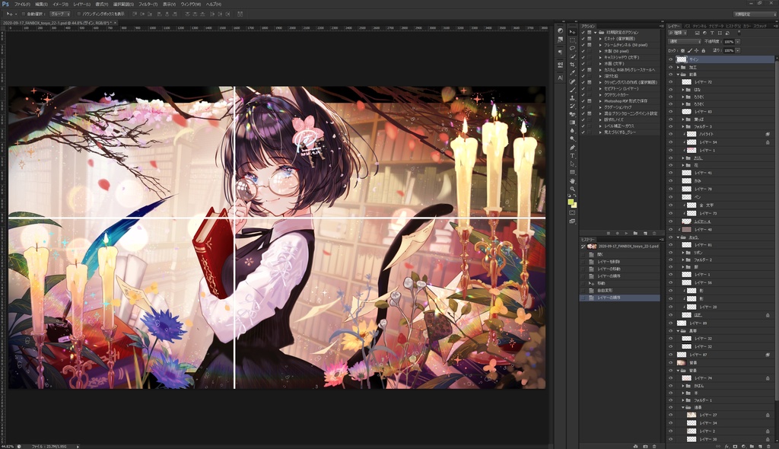The width and height of the screenshot is (779, 449).
Task: Select the Move tool in the toolbox
Action: (x=572, y=32)
